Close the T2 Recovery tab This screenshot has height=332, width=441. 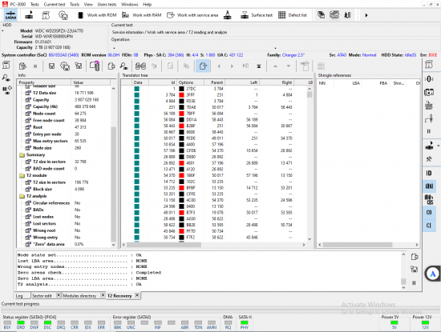point(136,295)
